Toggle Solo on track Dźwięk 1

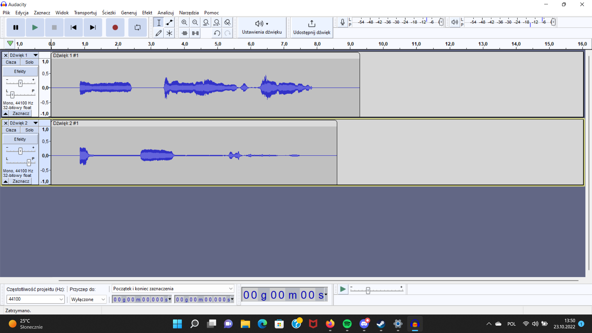click(x=29, y=62)
